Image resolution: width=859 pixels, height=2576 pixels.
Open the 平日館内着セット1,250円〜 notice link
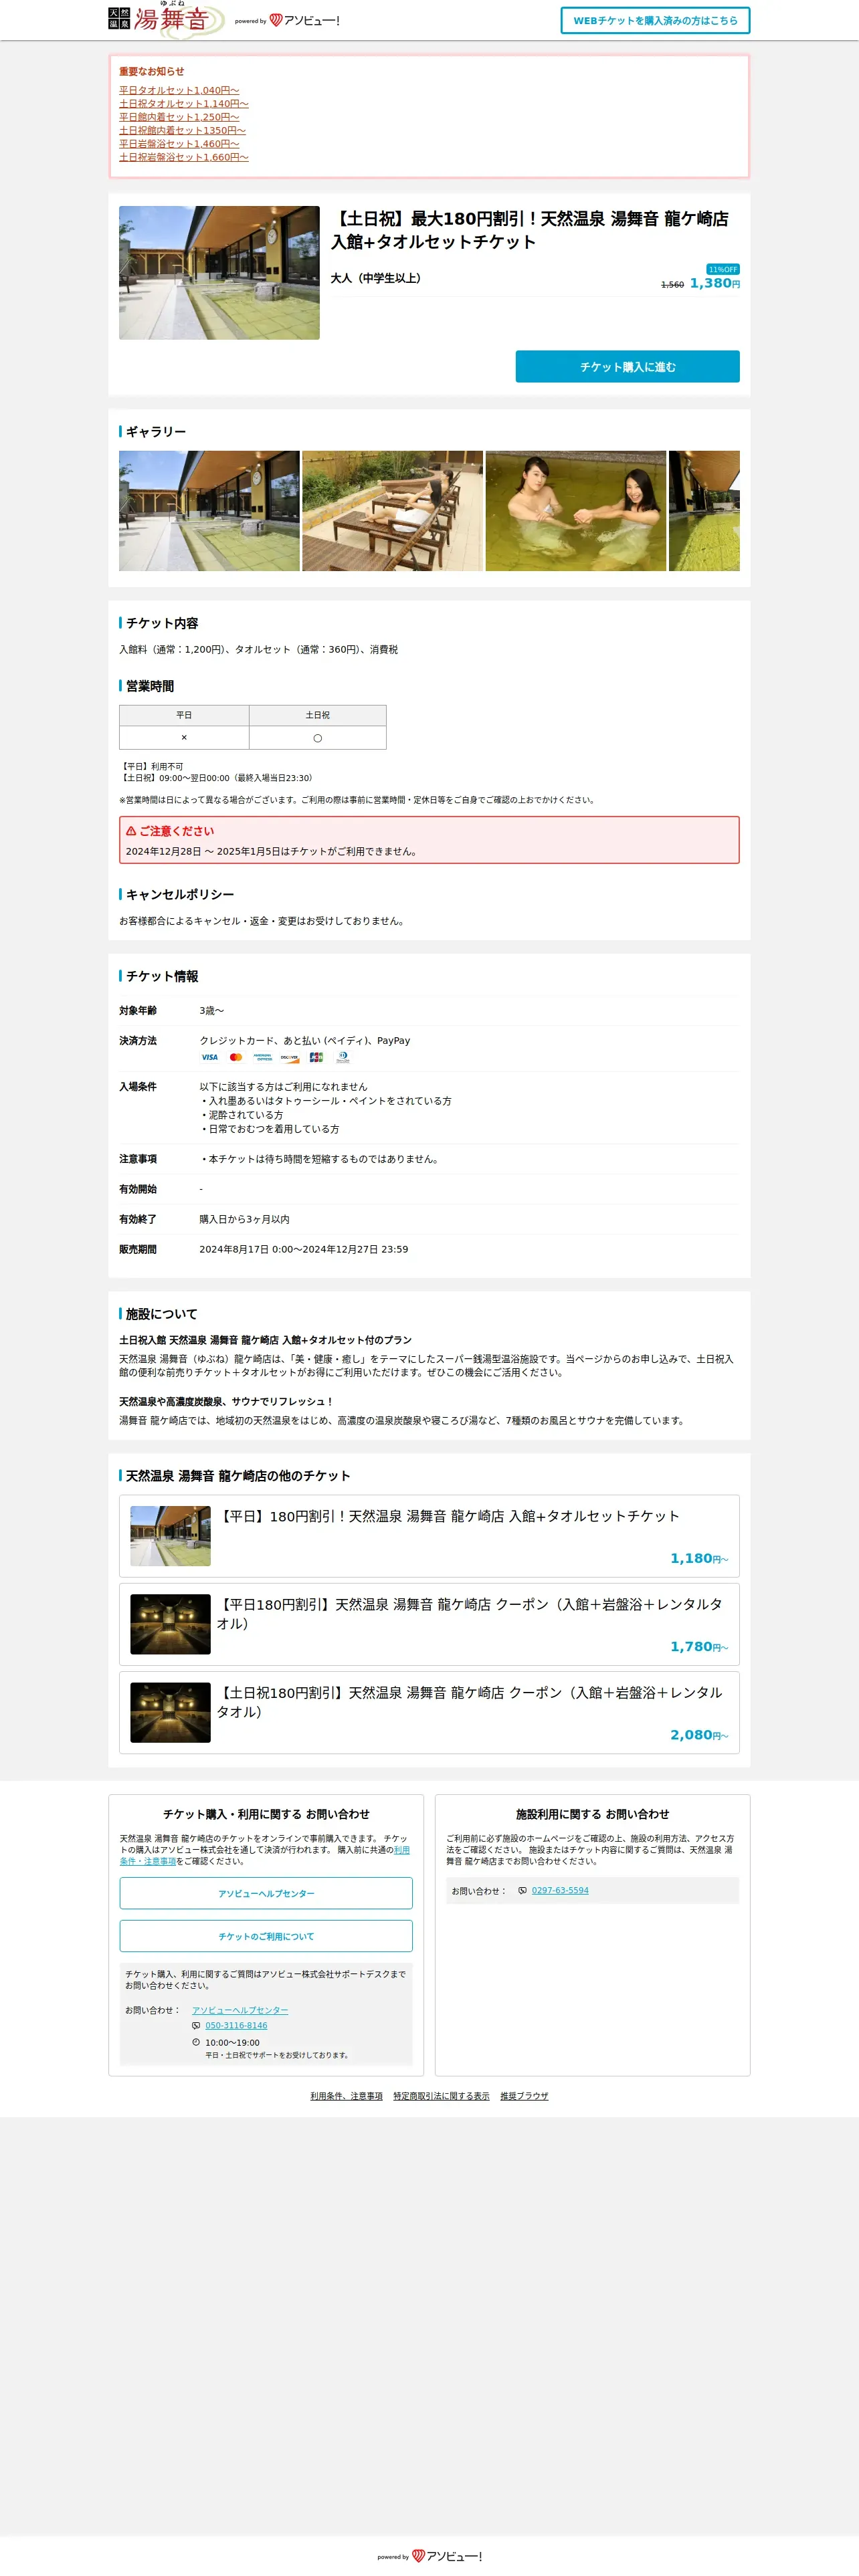[179, 117]
